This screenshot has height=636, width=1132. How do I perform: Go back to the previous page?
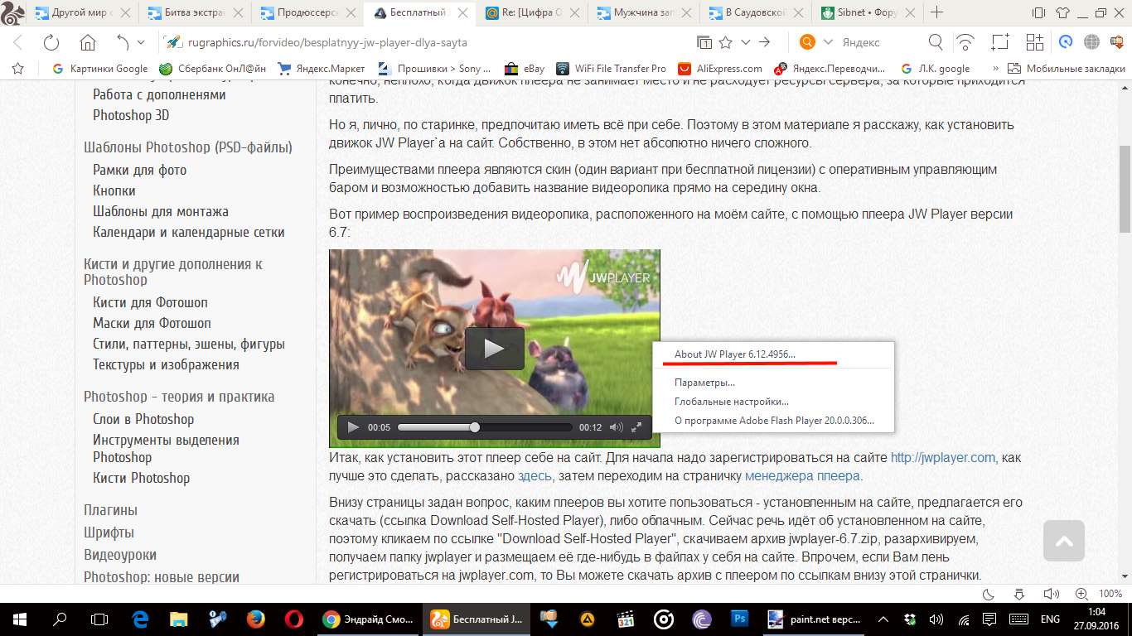click(17, 42)
